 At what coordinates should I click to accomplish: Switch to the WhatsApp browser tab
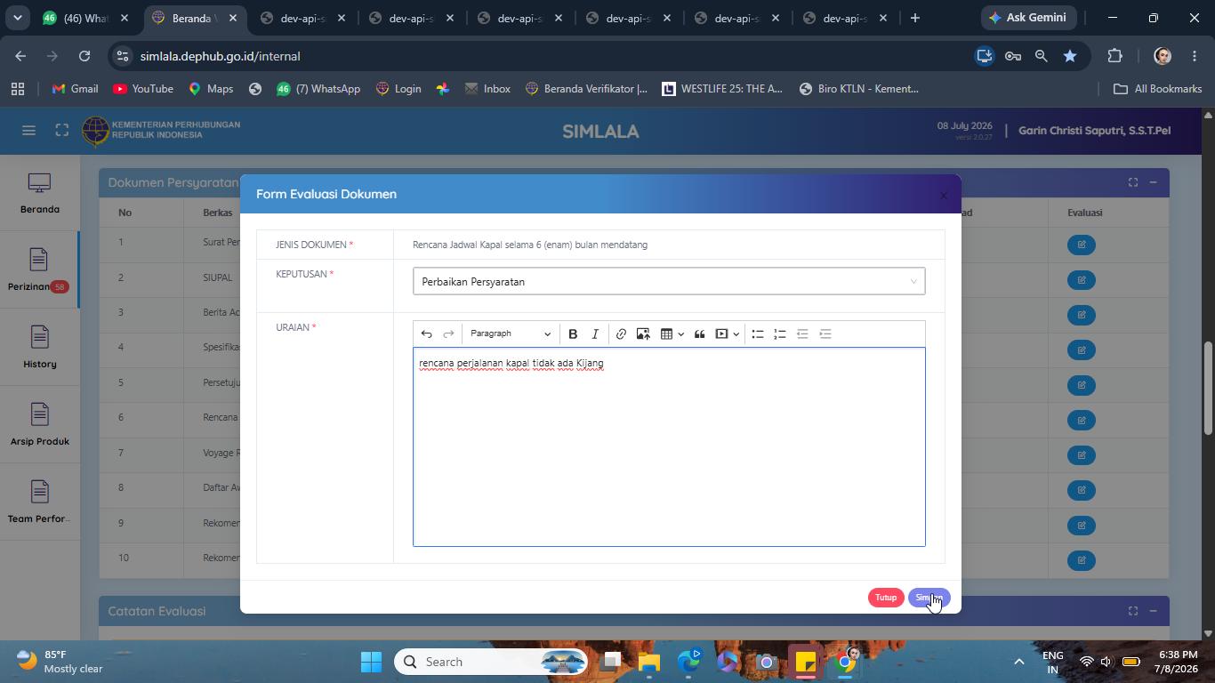pyautogui.click(x=85, y=18)
